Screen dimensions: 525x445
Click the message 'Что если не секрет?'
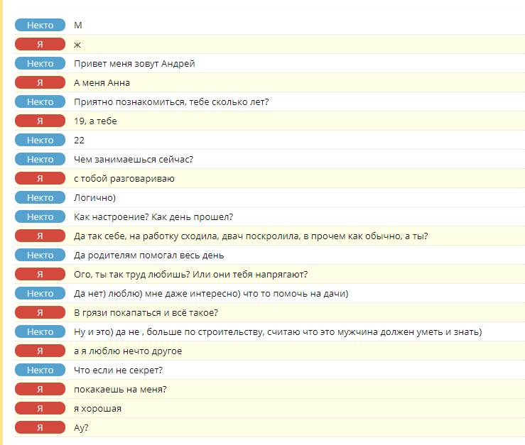click(x=119, y=370)
